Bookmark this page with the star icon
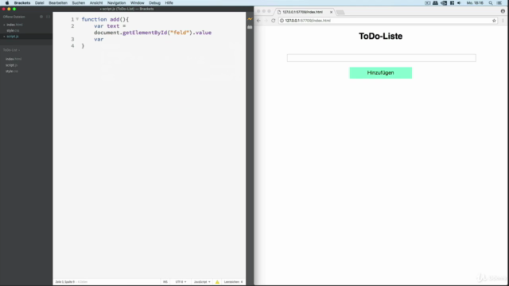 pos(494,21)
